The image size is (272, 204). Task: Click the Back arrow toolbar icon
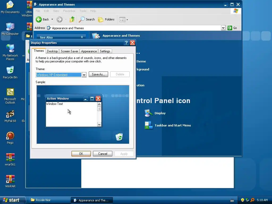click(39, 19)
